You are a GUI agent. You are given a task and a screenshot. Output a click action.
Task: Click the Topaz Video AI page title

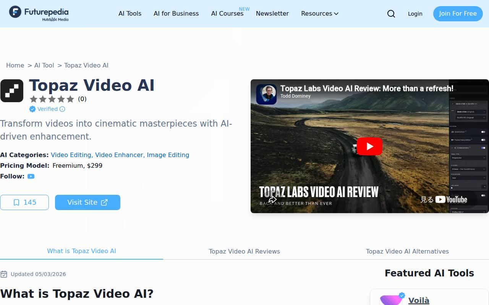coord(92,85)
